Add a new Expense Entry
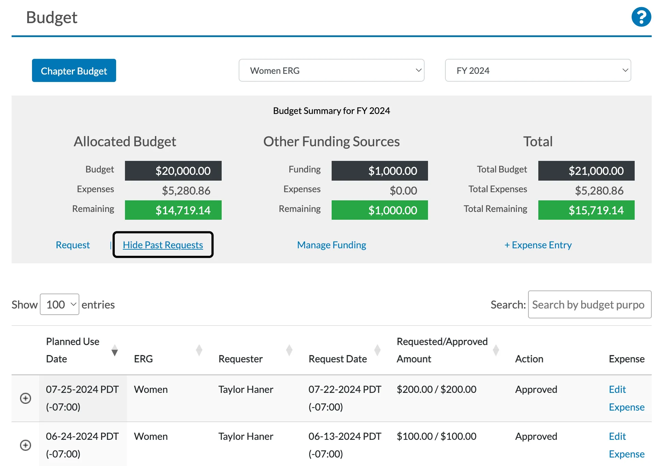This screenshot has width=666, height=466. click(538, 245)
